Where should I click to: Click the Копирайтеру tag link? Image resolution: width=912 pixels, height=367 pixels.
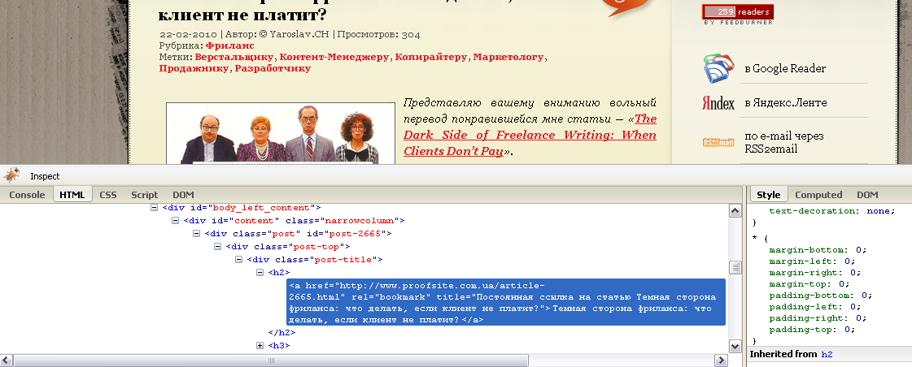pos(433,58)
